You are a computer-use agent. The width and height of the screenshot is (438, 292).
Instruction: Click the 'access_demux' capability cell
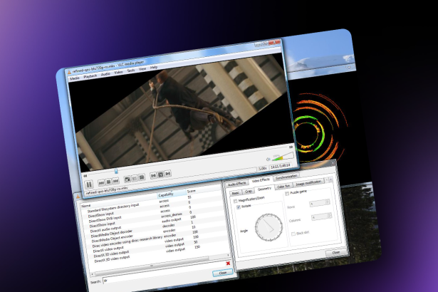pos(172,216)
